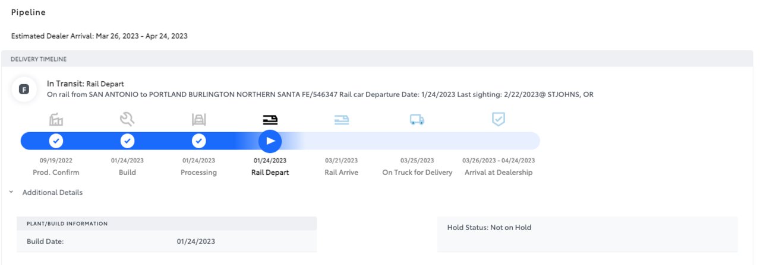Viewport: 760px width, 265px height.
Task: Click the 01/24/2023 Build Date value
Action: [196, 241]
